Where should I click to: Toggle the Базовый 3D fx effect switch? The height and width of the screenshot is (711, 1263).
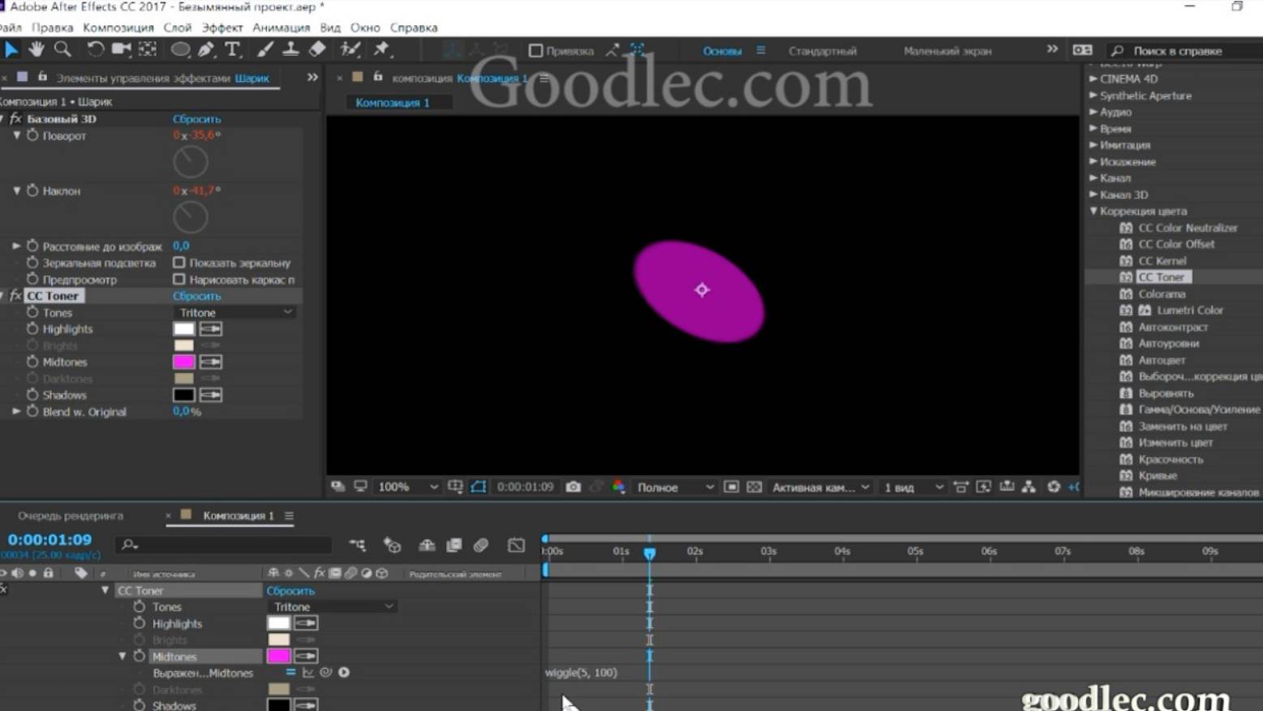click(15, 118)
